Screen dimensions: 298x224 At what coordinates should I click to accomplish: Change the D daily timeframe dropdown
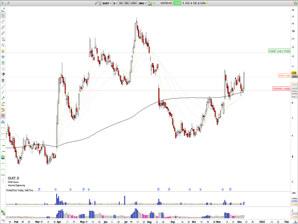[x=115, y=3]
